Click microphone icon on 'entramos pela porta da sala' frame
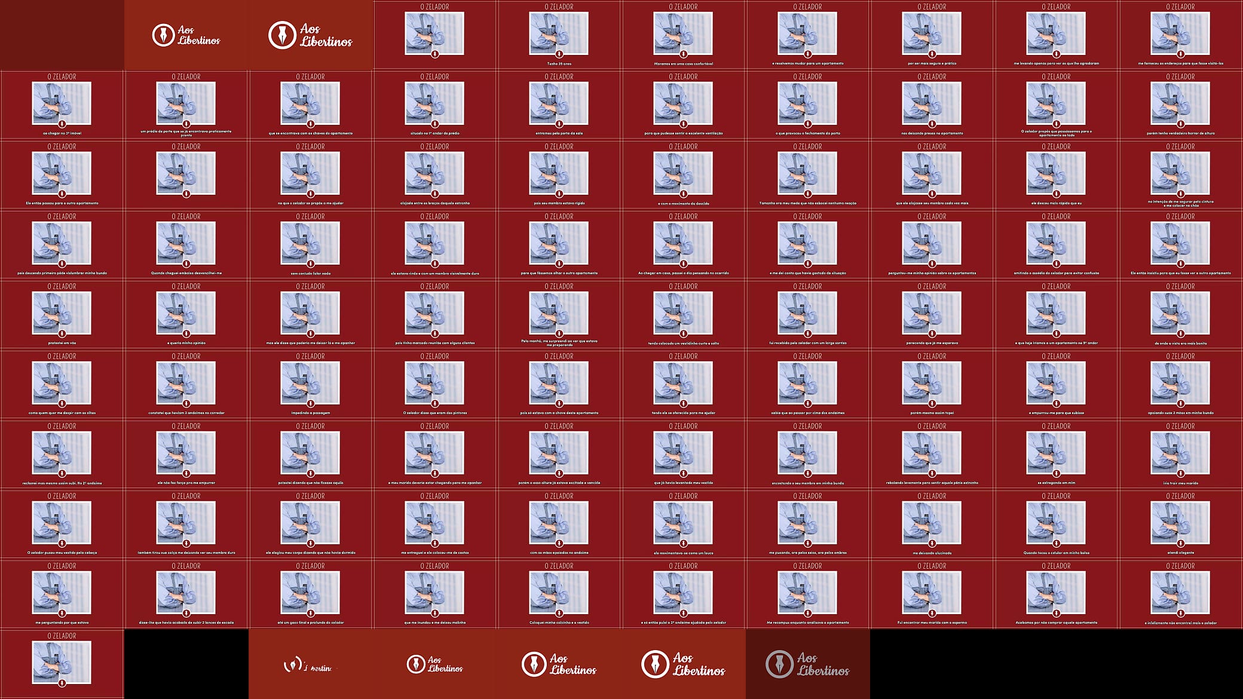 pyautogui.click(x=559, y=124)
